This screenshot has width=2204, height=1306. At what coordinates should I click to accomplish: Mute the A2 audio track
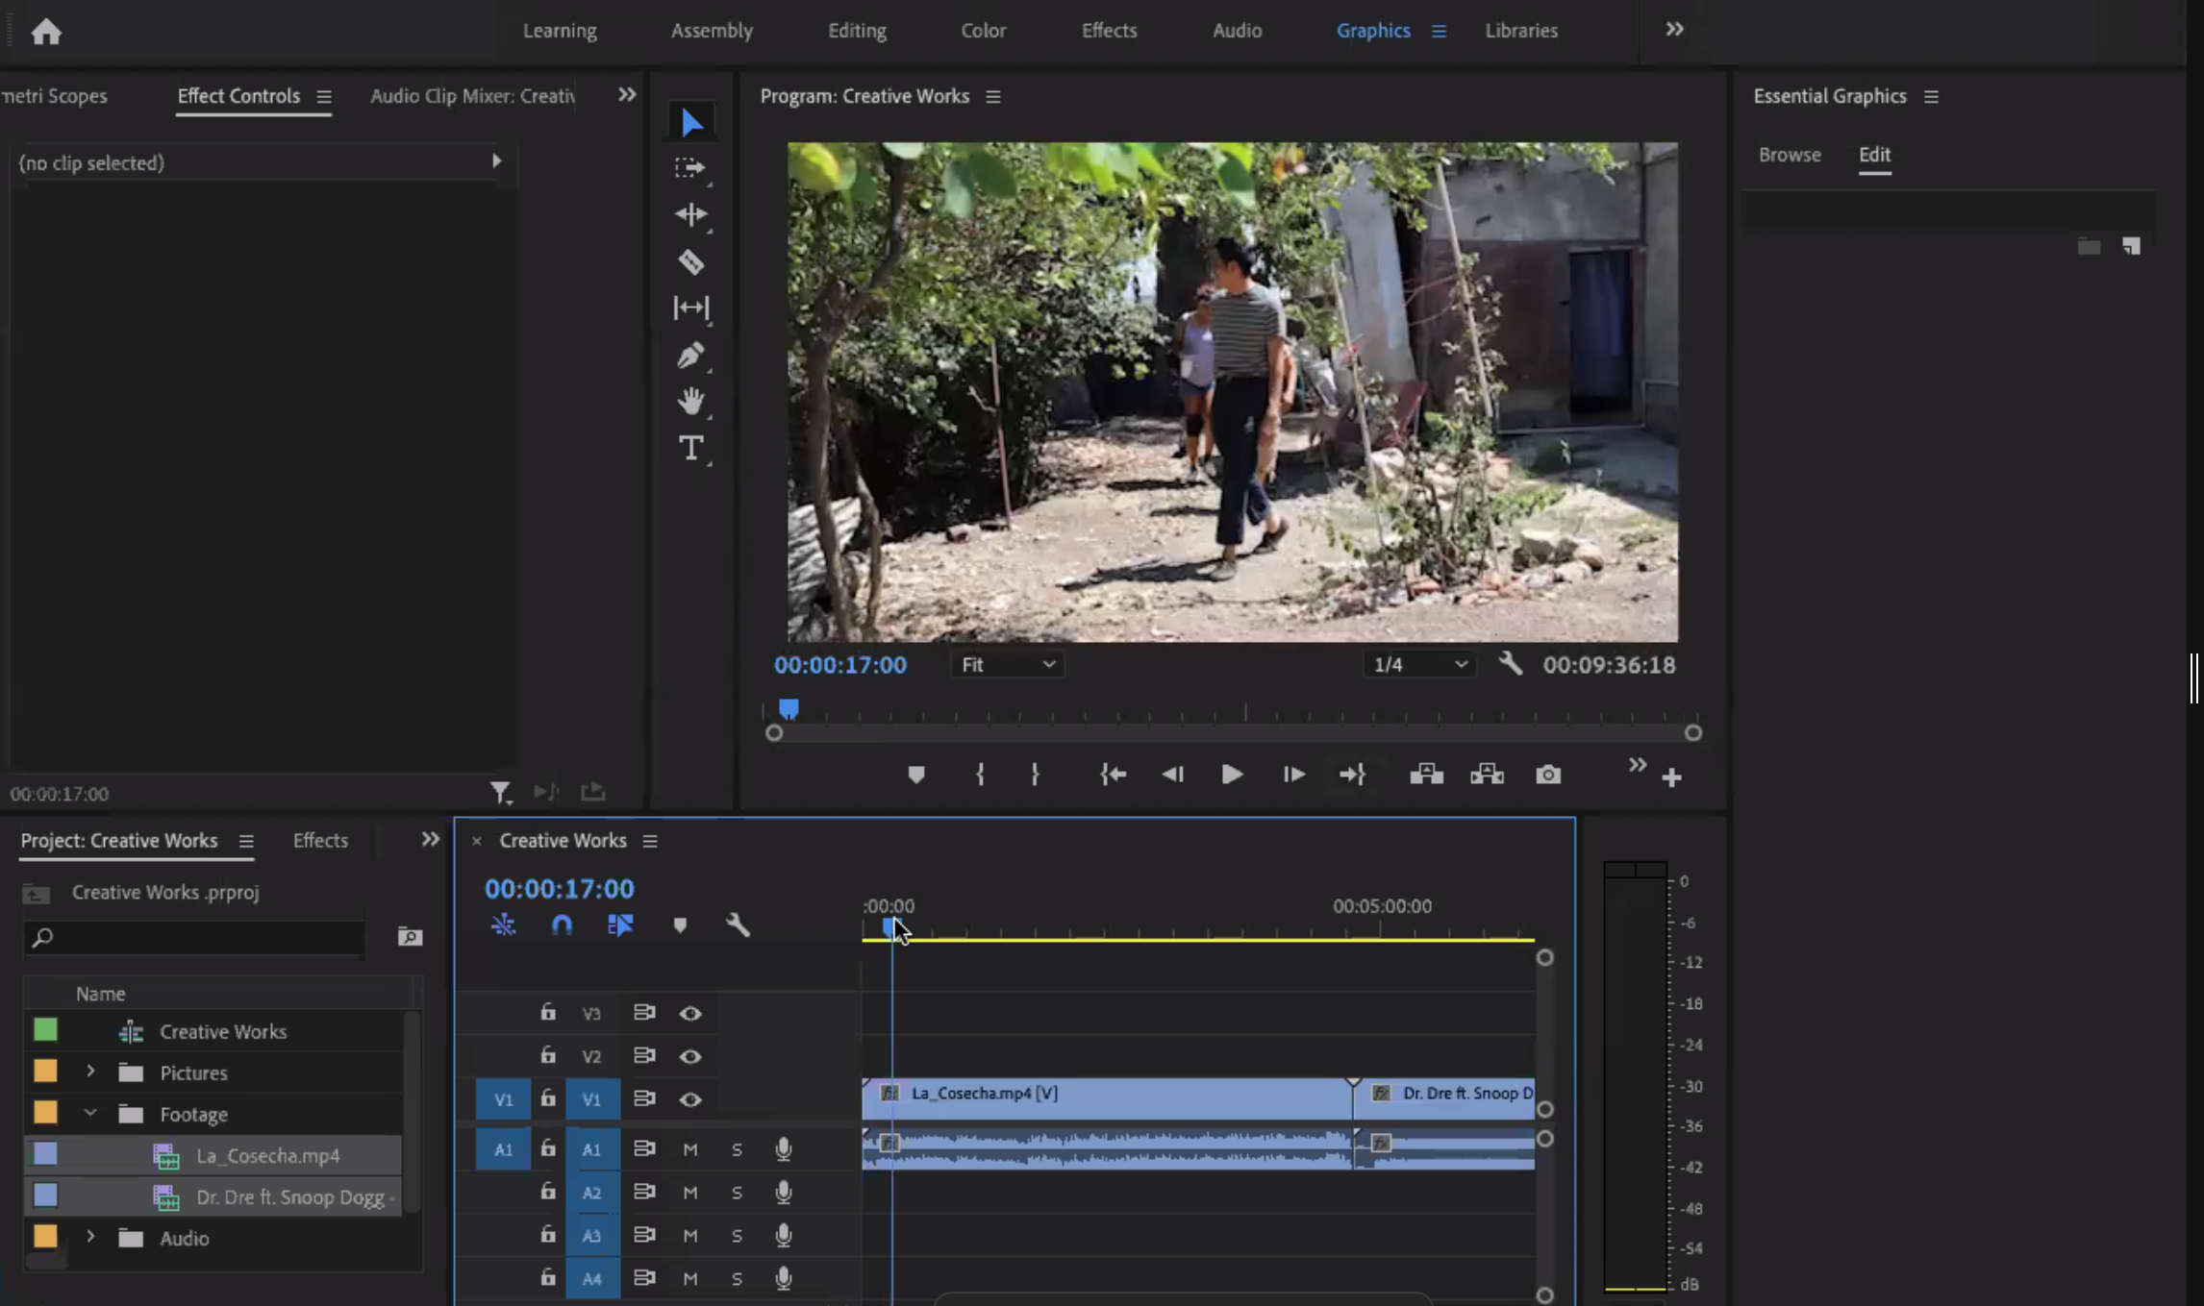(689, 1193)
